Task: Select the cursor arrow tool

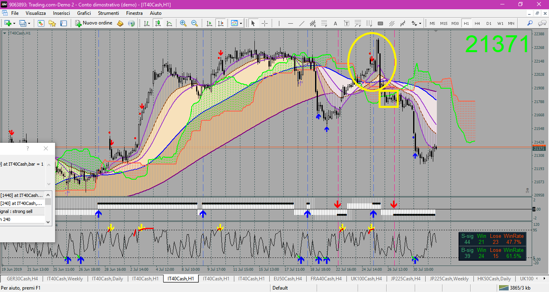Action: (253, 23)
